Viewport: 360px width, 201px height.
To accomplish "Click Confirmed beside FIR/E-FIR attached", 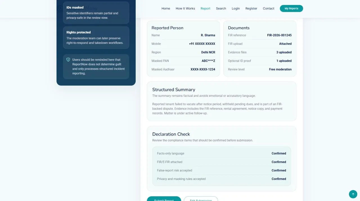I will (x=279, y=162).
